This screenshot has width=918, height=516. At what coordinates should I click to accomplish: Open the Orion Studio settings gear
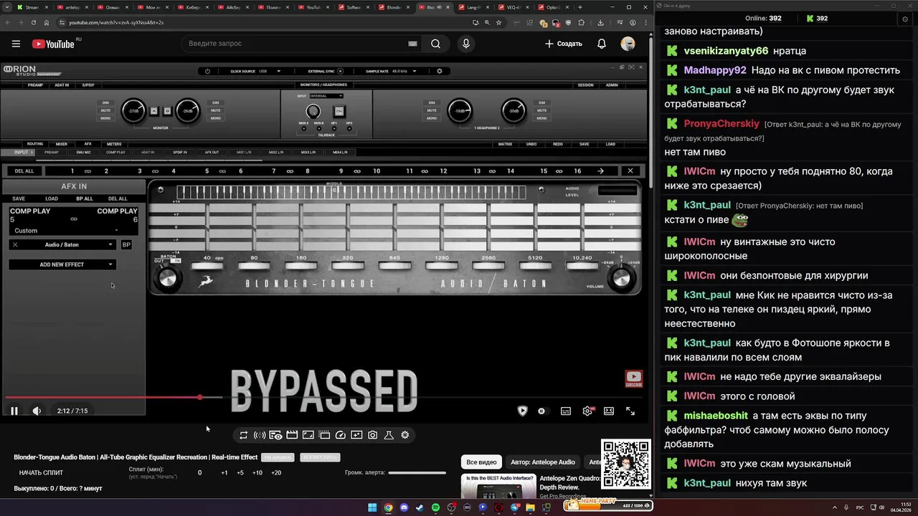(440, 71)
